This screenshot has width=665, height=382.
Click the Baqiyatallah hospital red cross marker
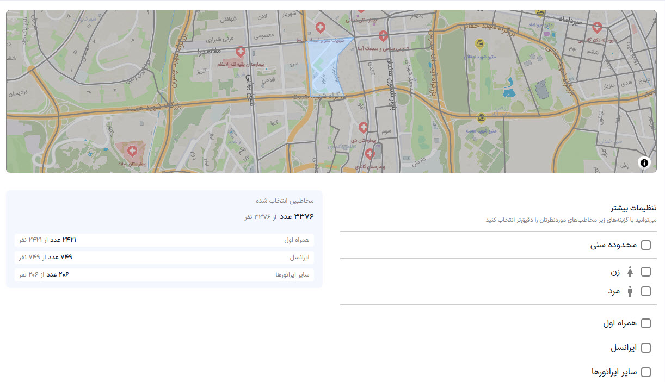[x=240, y=52]
